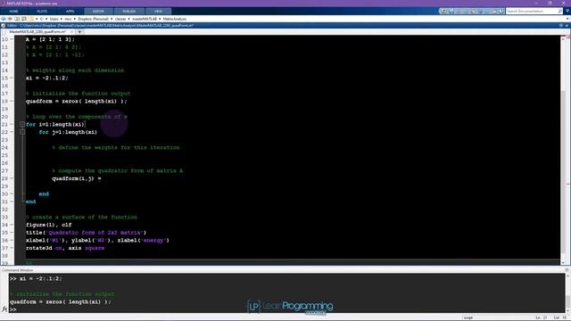The image size is (571, 321).
Task: Click the Editor panel title icon
Action: (x=4, y=26)
